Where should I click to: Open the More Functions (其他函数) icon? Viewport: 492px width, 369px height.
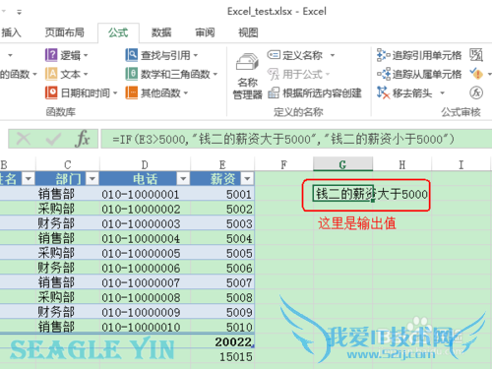tap(132, 92)
